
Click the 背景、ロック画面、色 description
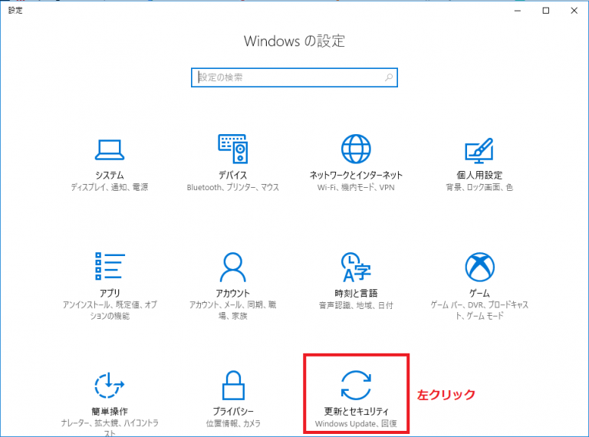pos(479,187)
